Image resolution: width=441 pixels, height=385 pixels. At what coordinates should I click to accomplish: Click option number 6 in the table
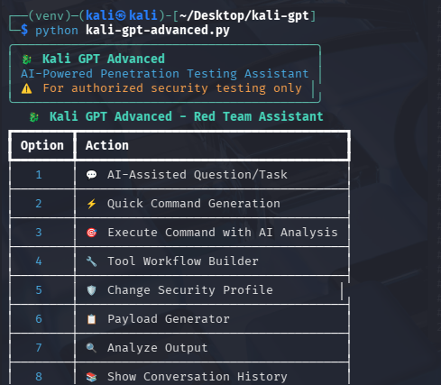[x=39, y=319]
